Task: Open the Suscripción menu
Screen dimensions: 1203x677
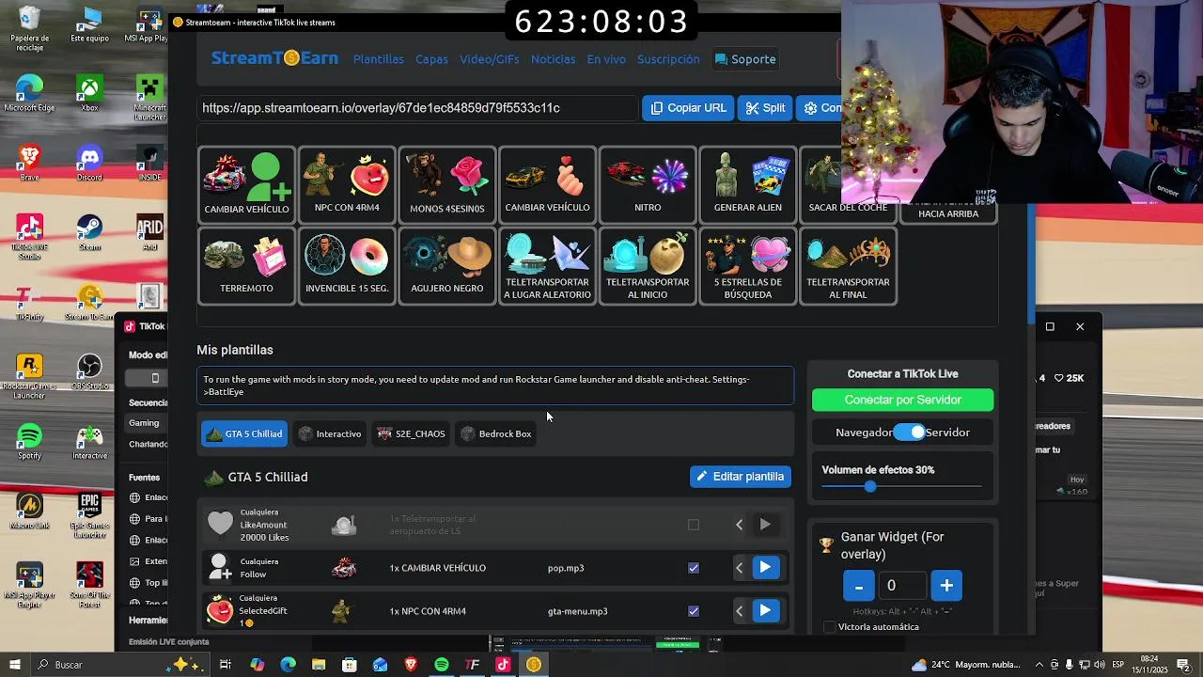Action: (668, 59)
